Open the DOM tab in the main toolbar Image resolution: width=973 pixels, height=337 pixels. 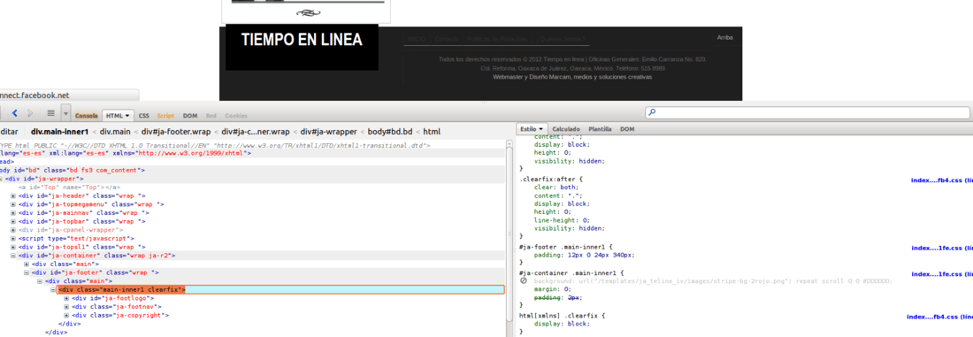(x=190, y=116)
